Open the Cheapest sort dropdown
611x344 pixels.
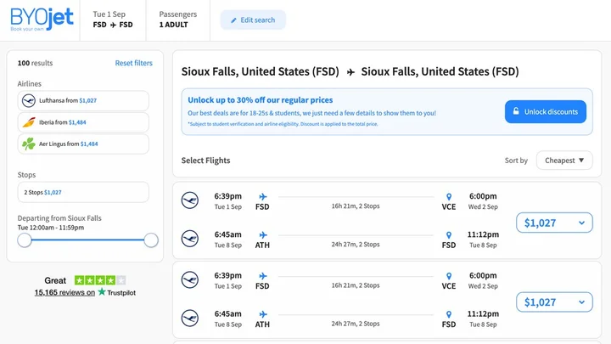[564, 161]
